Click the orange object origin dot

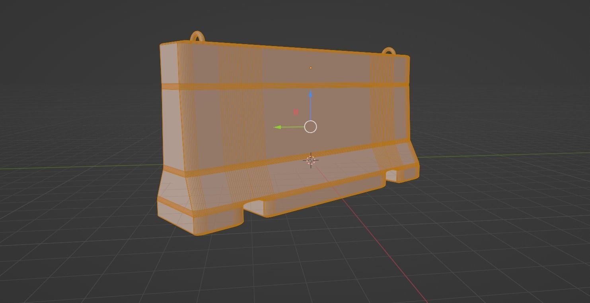point(311,68)
